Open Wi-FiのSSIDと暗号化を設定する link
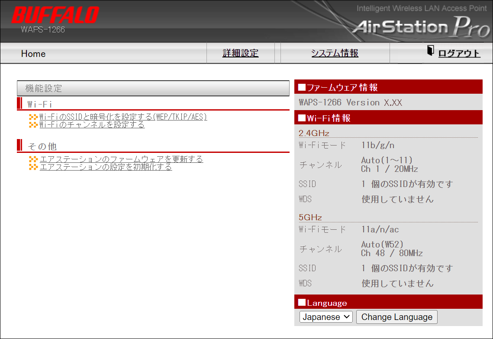Screen dimensions: 493x339 click(x=123, y=117)
